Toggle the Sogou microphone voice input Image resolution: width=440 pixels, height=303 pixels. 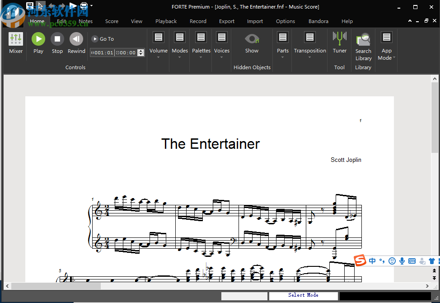402,261
